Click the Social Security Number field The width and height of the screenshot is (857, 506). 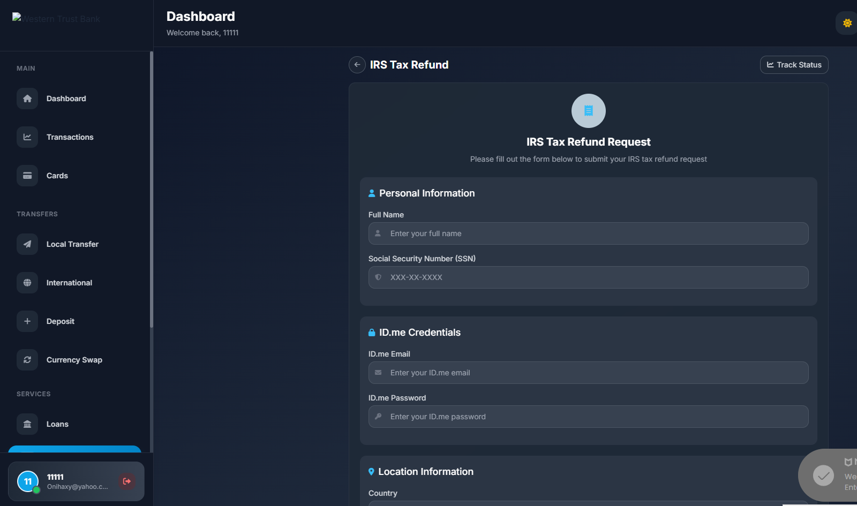click(589, 277)
